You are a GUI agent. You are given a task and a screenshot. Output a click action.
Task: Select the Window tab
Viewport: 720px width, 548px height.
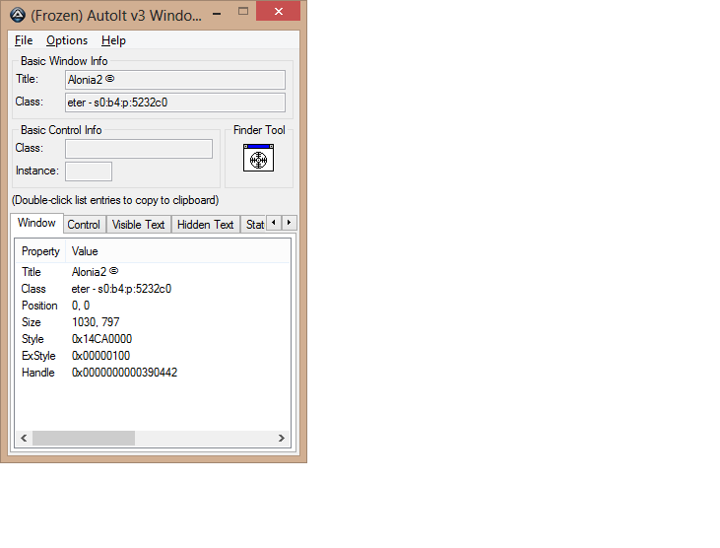(x=37, y=224)
